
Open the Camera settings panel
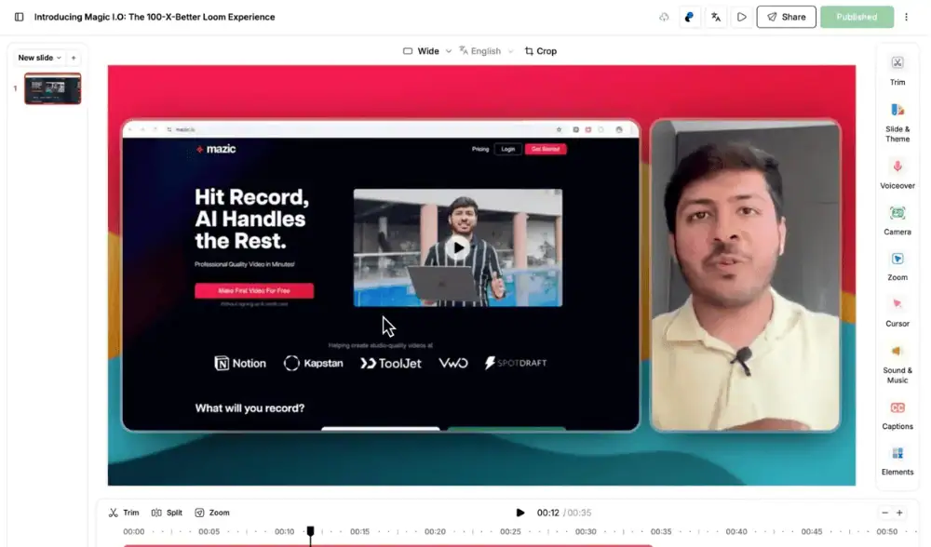tap(897, 220)
